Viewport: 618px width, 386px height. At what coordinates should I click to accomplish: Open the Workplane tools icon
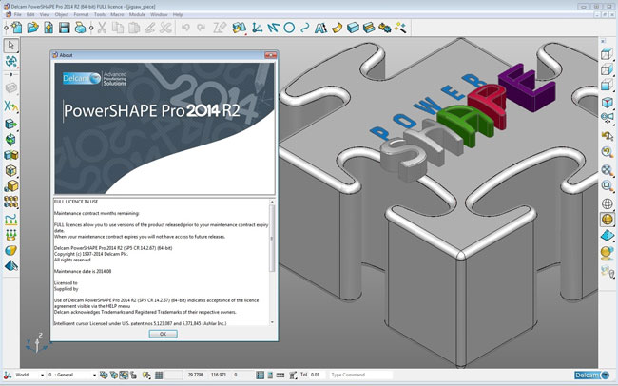(257, 28)
